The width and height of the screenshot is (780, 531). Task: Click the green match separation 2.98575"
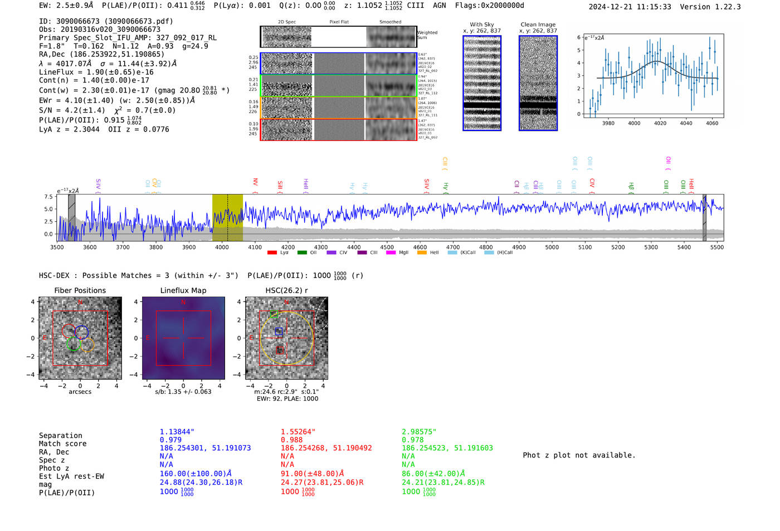coord(419,432)
